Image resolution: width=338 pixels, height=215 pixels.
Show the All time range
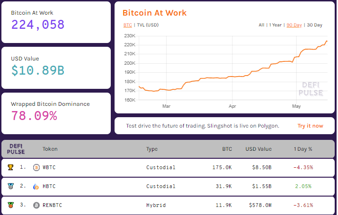[261, 25]
